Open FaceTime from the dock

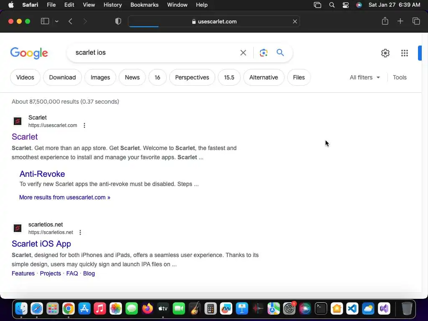pos(179,309)
